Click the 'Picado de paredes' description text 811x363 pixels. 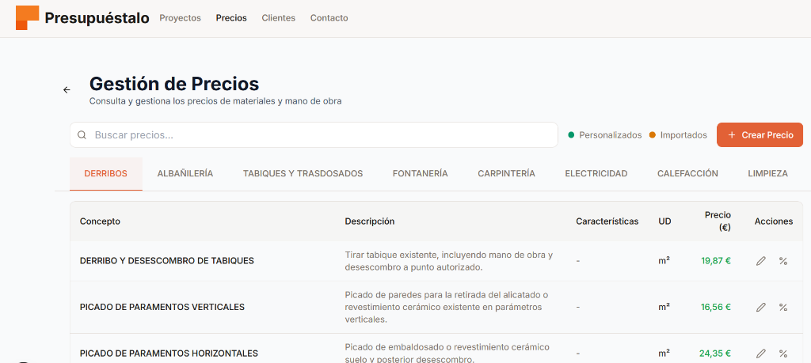(447, 307)
